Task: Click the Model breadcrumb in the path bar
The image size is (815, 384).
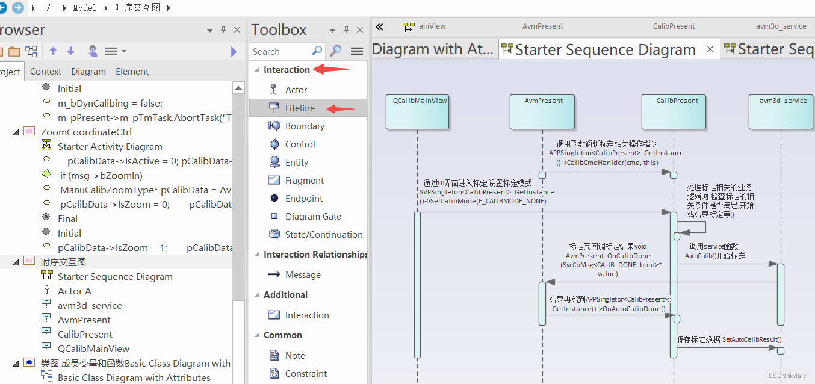Action: point(84,8)
